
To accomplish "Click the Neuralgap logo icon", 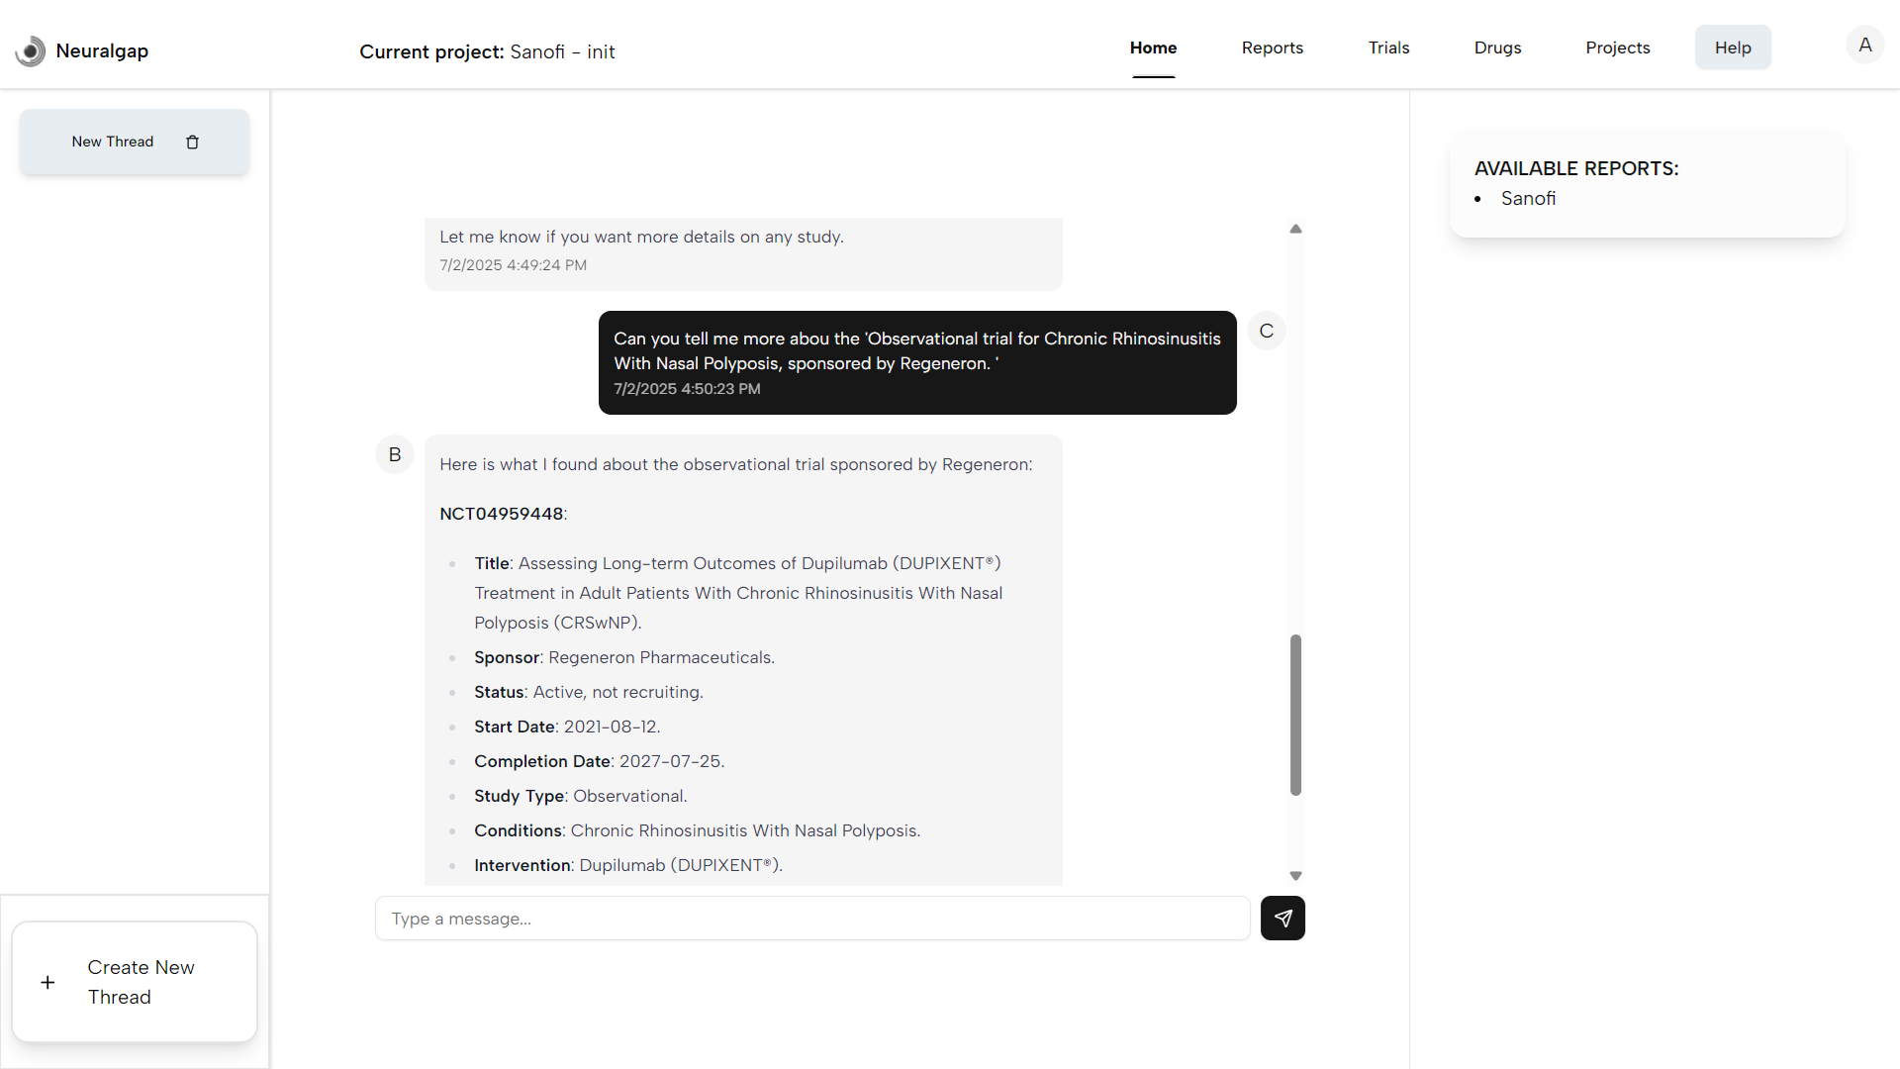I will (31, 51).
